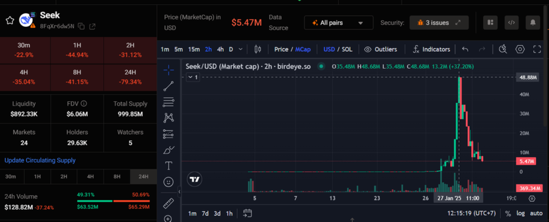Collapse the chart legend indicator count
Image resolution: width=549 pixels, height=222 pixels.
193,77
